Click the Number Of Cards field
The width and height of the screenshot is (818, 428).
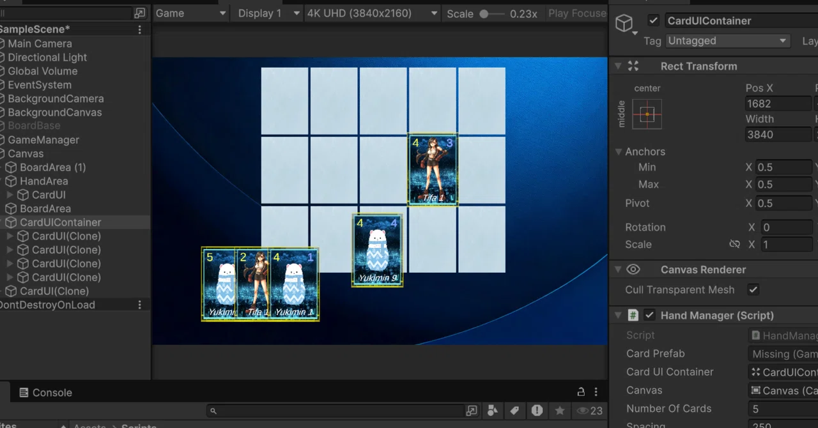point(783,409)
